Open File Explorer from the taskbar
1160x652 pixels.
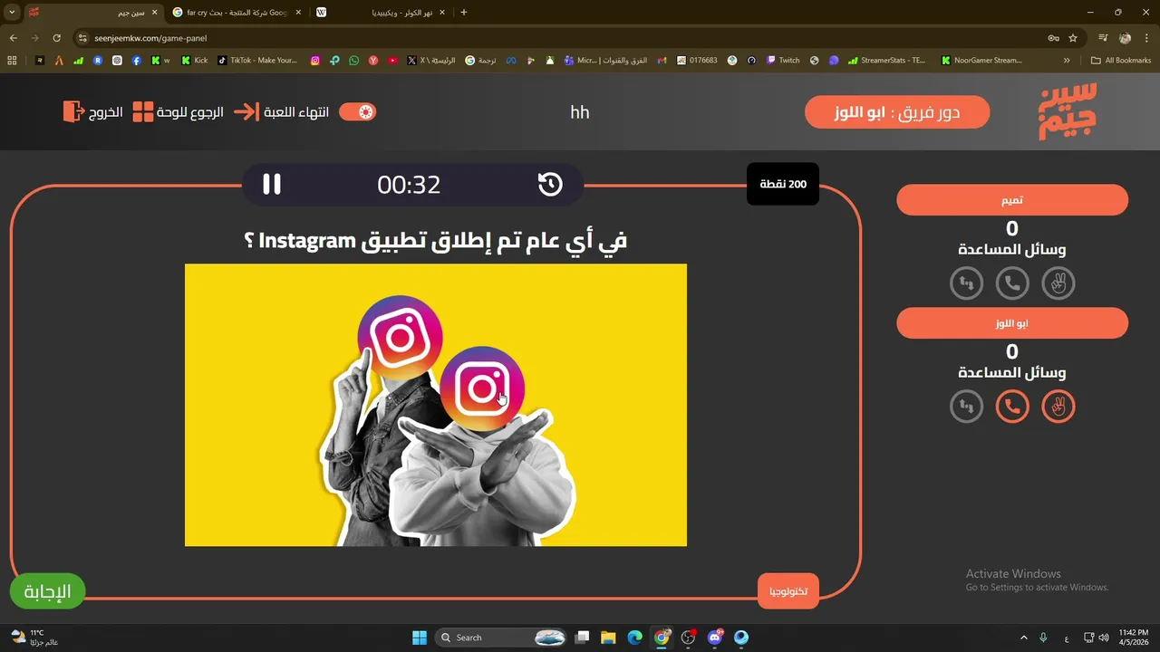pyautogui.click(x=608, y=638)
